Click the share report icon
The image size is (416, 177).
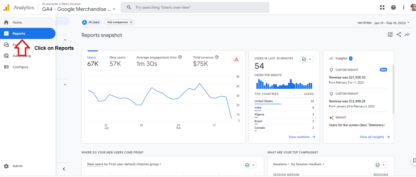(399, 34)
